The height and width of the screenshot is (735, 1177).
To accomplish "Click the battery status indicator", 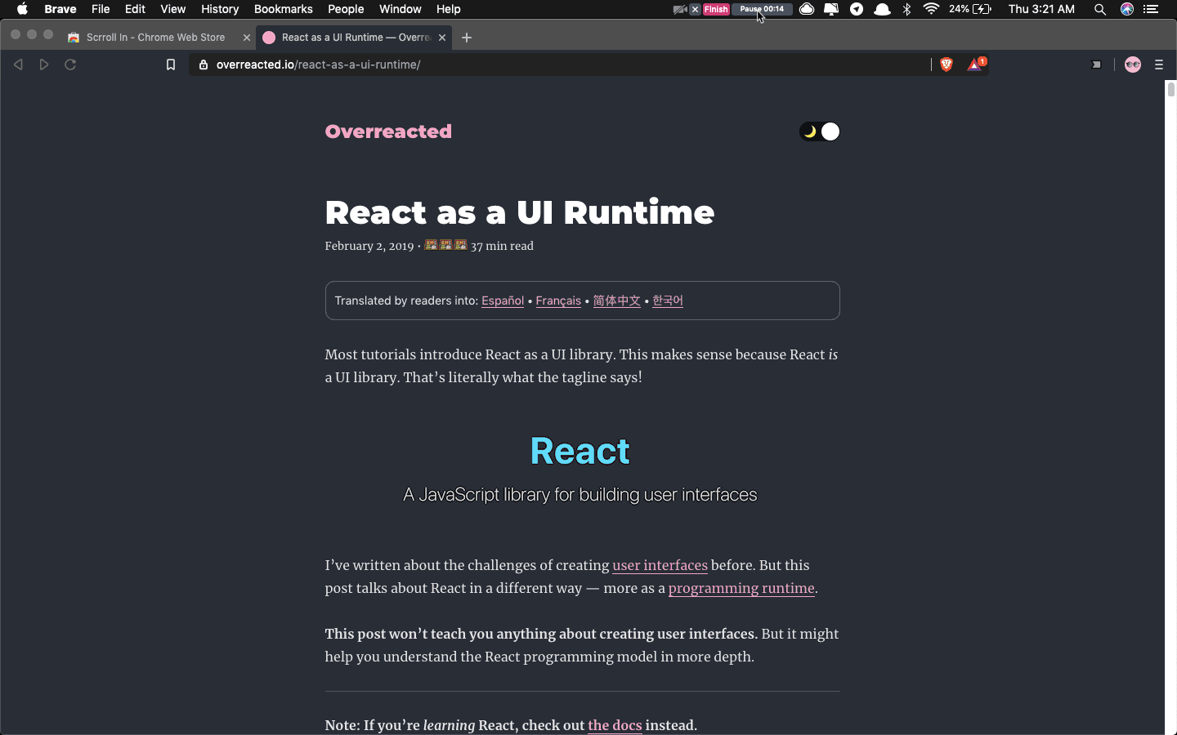I will pyautogui.click(x=970, y=9).
